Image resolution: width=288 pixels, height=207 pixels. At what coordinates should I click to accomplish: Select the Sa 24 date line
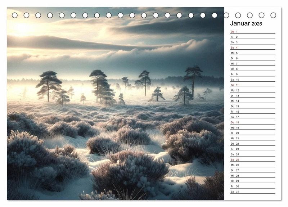[x=252, y=154]
